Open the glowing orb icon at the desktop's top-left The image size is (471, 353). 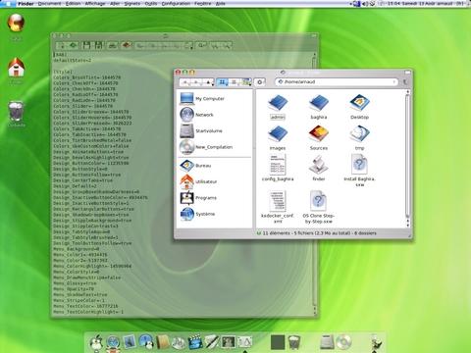pyautogui.click(x=16, y=23)
